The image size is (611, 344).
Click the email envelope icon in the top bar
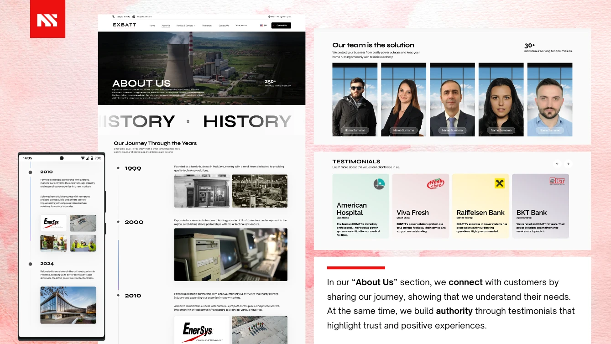[134, 16]
